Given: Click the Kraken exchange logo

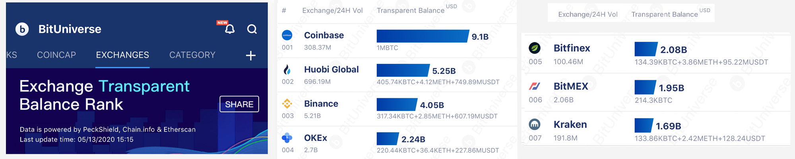Looking at the screenshot, I should pyautogui.click(x=535, y=124).
